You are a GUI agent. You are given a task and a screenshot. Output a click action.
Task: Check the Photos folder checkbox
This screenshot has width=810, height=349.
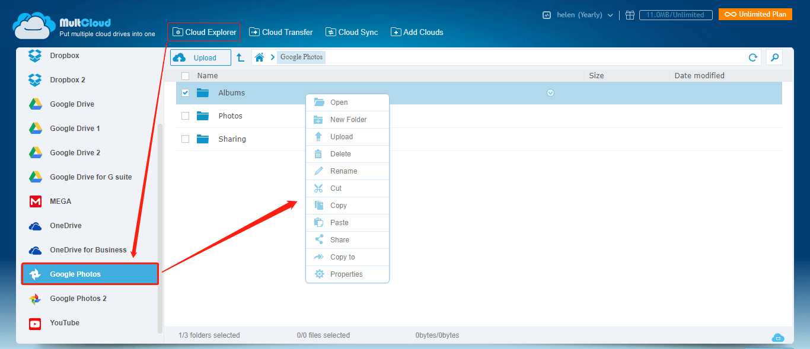click(186, 116)
